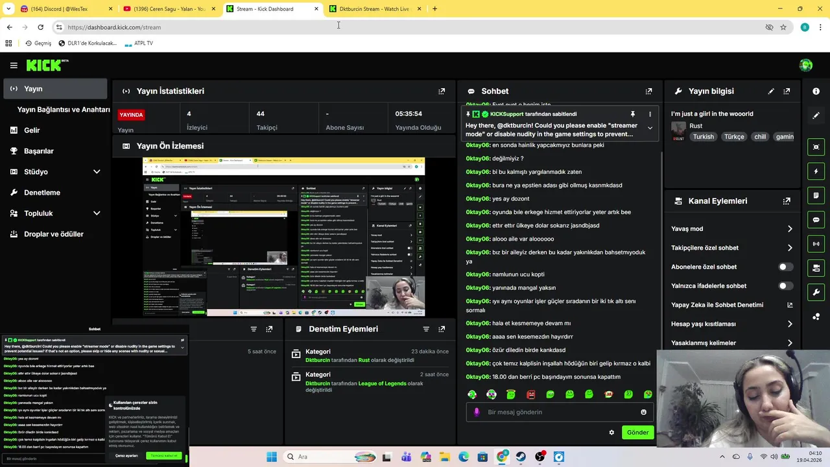Click the info icon in the right rail

[816, 91]
